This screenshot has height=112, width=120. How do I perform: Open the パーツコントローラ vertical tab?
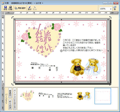15,99
